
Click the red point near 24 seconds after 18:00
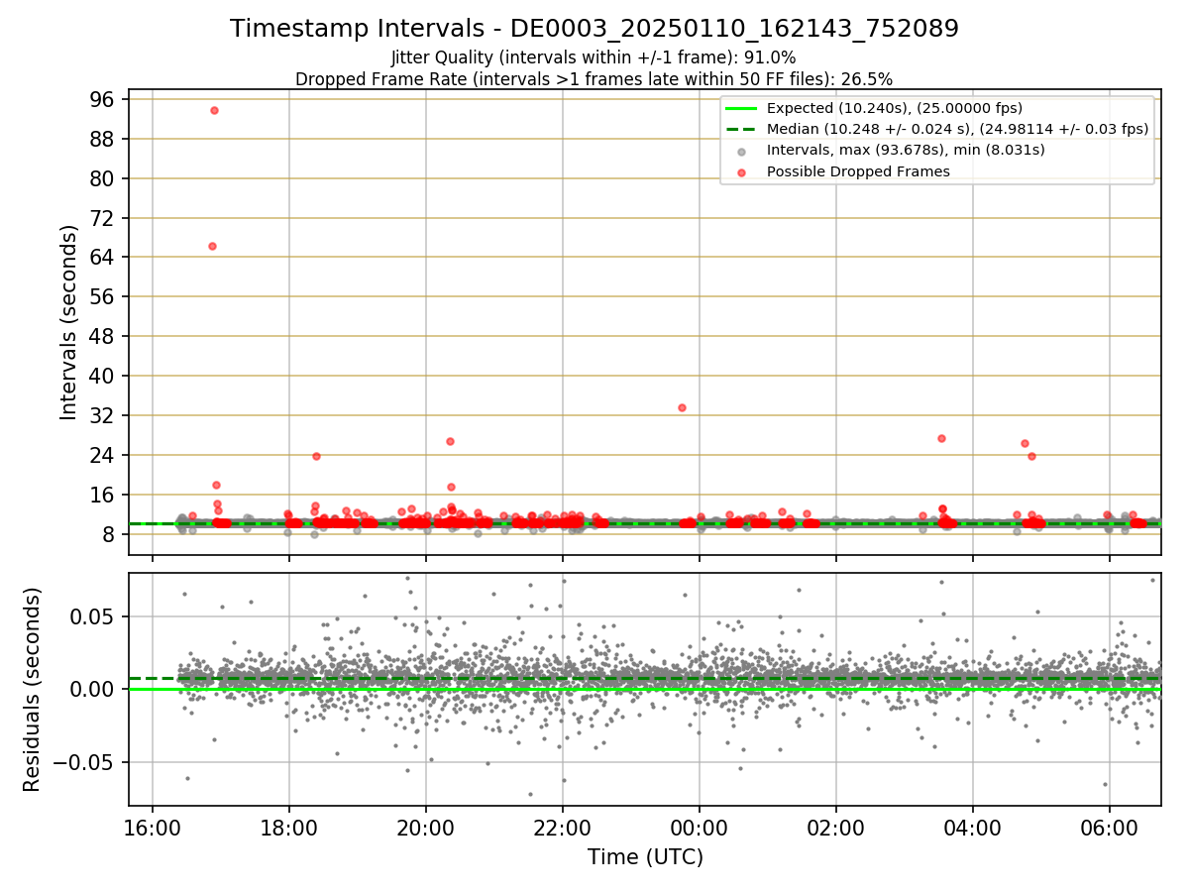pyautogui.click(x=316, y=456)
